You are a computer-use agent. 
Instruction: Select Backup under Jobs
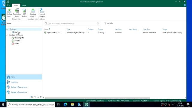(x=17, y=32)
